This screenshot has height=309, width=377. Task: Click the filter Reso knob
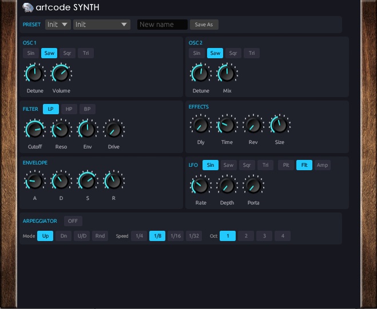tap(61, 129)
